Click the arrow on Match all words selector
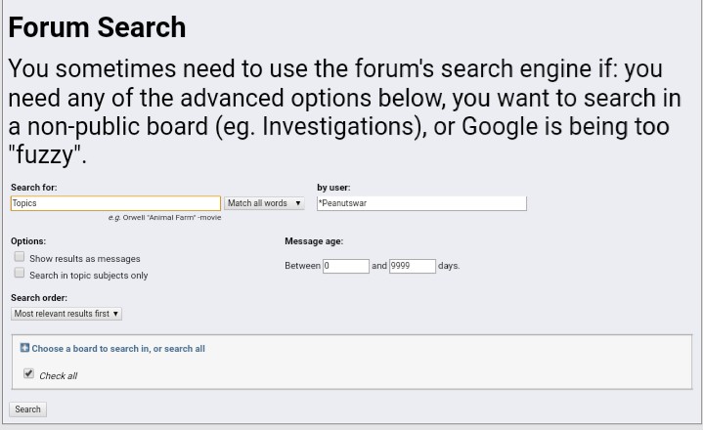 [297, 203]
